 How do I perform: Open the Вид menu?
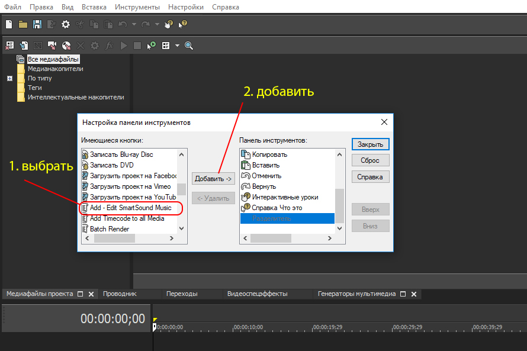tap(68, 7)
